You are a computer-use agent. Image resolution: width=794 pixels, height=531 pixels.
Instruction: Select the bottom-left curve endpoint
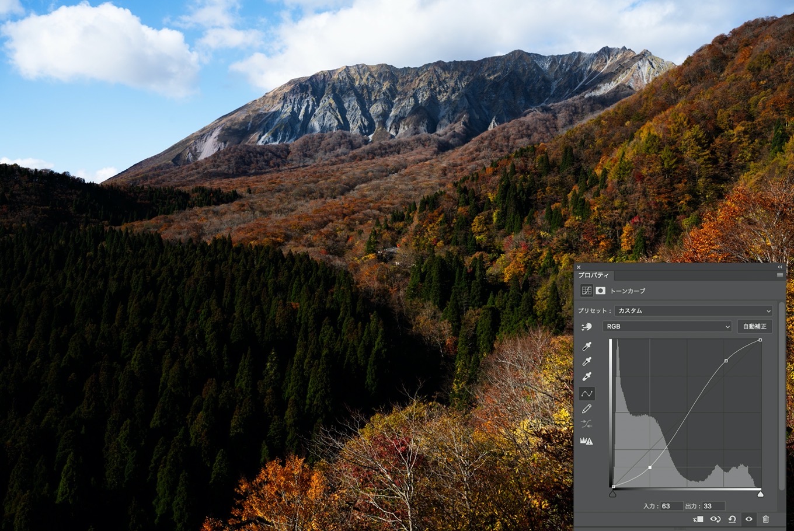613,486
